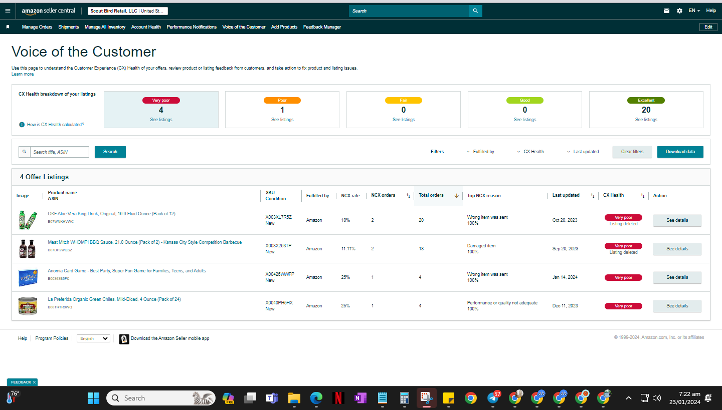Viewport: 722px width, 410px height.
Task: Click the magnifier button in top search bar
Action: [x=475, y=11]
